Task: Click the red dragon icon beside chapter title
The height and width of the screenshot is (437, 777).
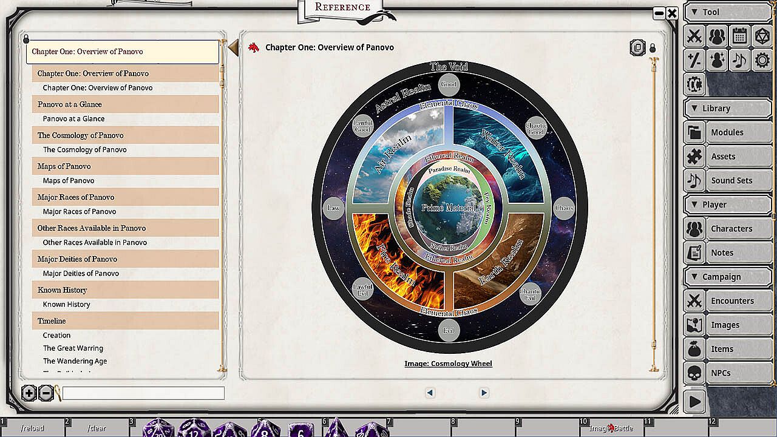Action: point(254,47)
